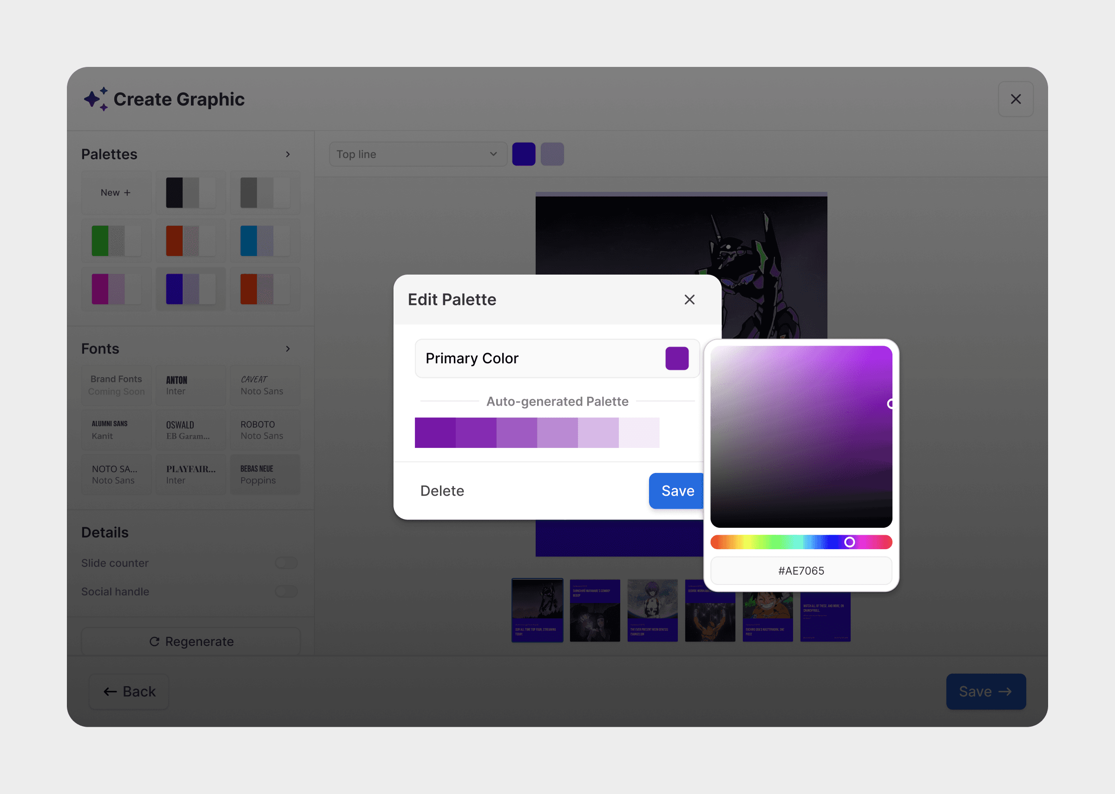This screenshot has height=794, width=1115.
Task: Enable the Social handle switch
Action: click(286, 591)
